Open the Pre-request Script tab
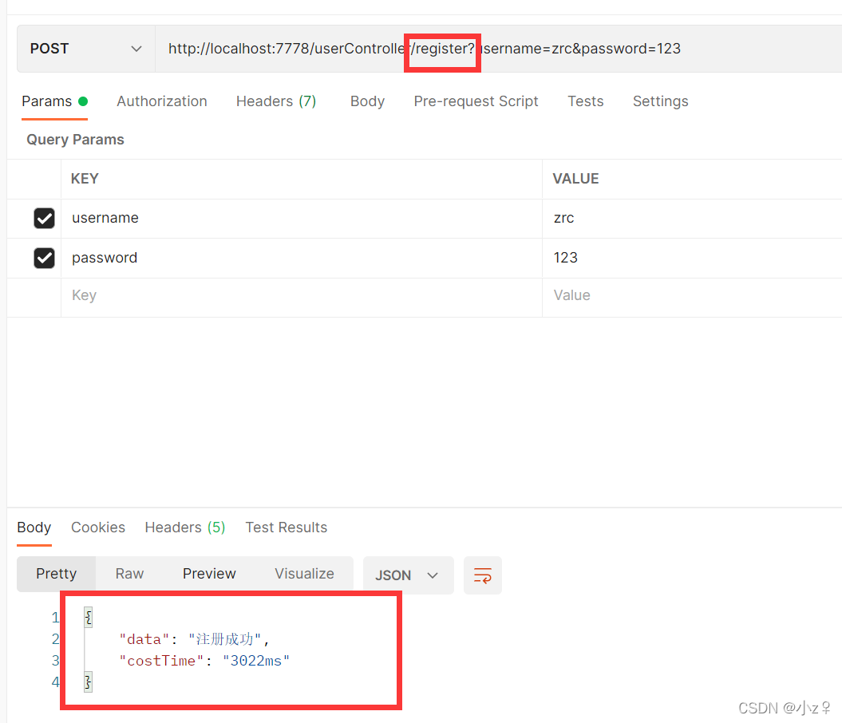 pos(476,101)
